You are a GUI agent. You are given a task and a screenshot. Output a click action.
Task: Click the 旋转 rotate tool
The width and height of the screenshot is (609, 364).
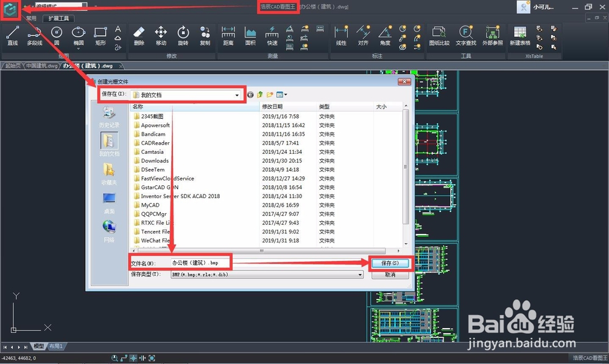pos(183,36)
